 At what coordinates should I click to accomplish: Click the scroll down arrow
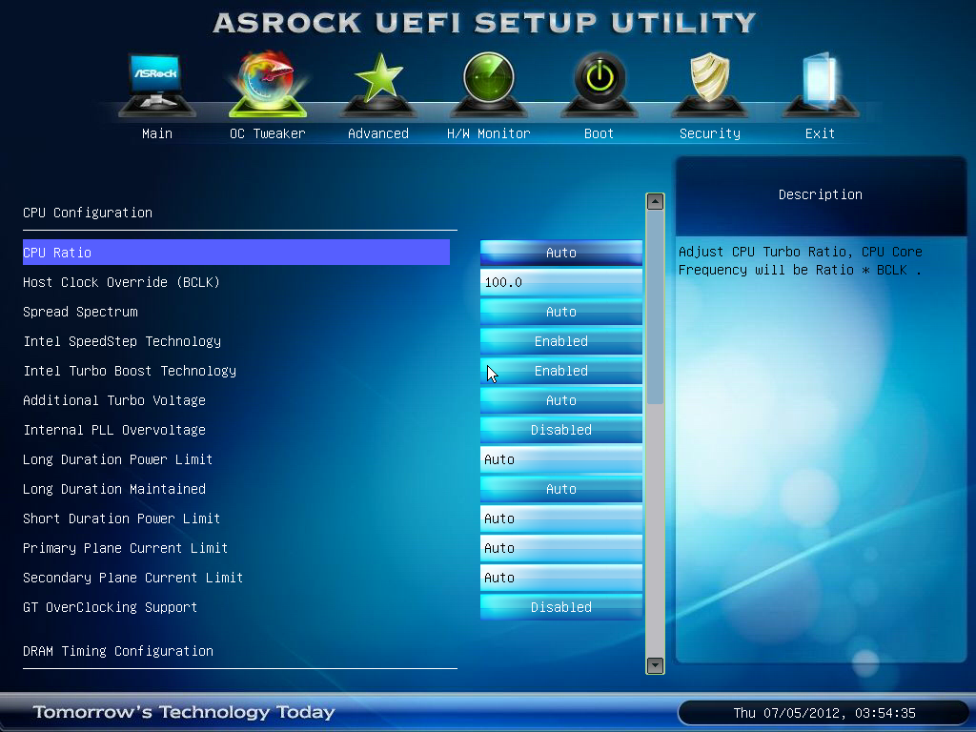(x=655, y=665)
